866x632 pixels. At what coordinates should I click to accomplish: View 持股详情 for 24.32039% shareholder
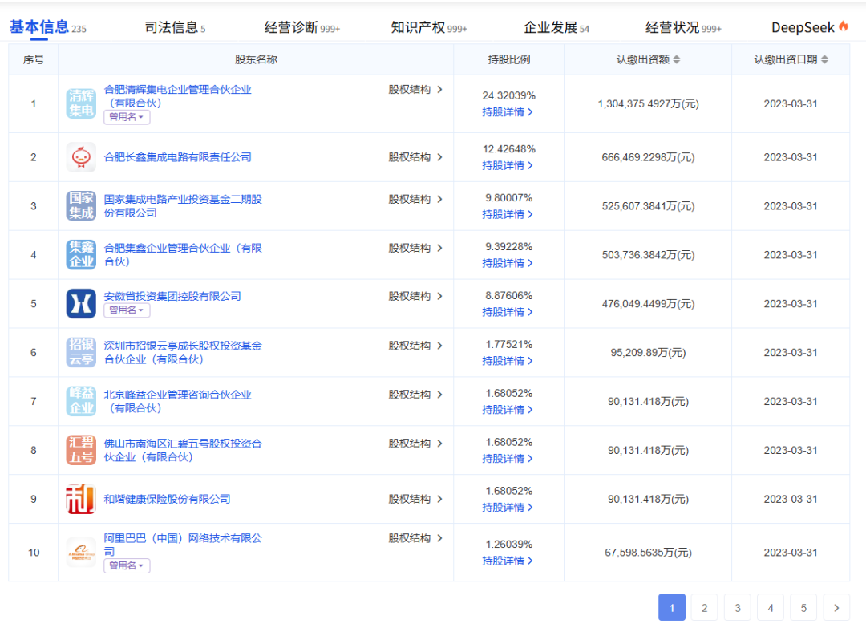pos(508,112)
